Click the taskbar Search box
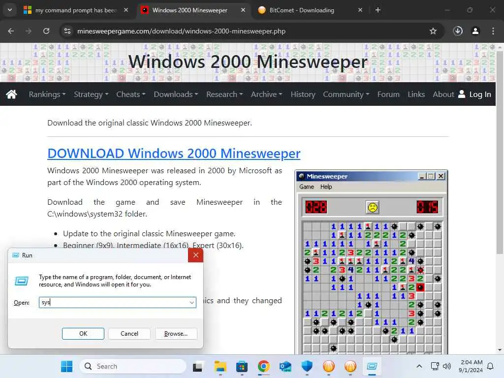This screenshot has height=378, width=504. 132,366
